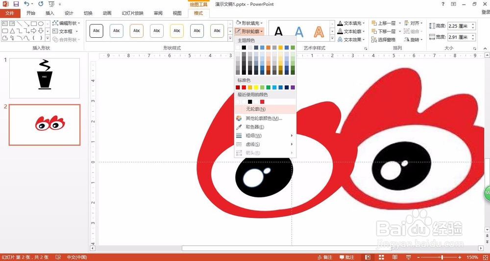The image size is (490, 261).
Task: Switch to Animations (动画) tab
Action: coord(107,13)
